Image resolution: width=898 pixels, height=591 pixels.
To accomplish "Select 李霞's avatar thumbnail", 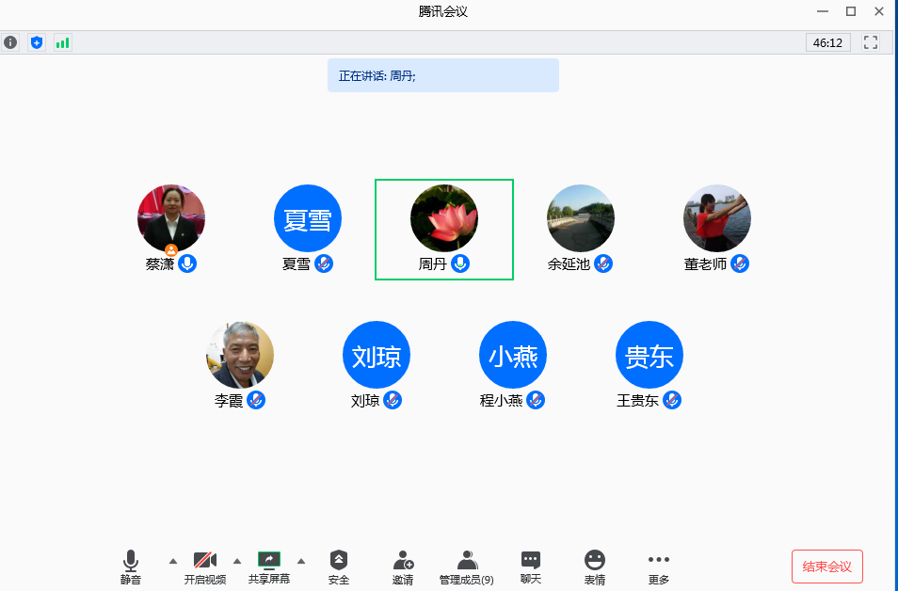I will (240, 355).
